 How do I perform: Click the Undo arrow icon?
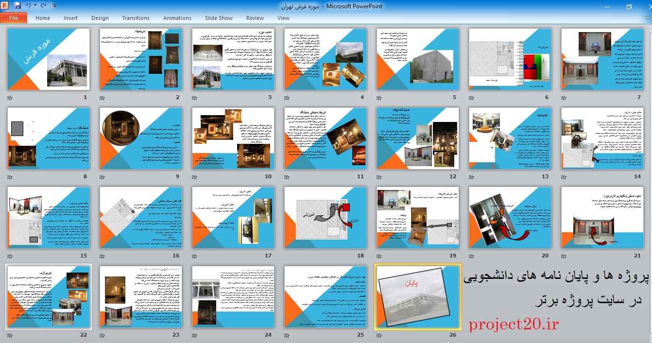(x=28, y=6)
